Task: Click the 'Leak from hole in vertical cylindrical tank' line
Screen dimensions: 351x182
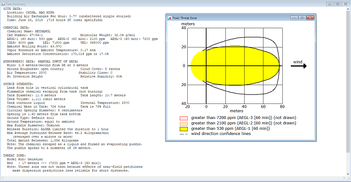Action: point(48,88)
